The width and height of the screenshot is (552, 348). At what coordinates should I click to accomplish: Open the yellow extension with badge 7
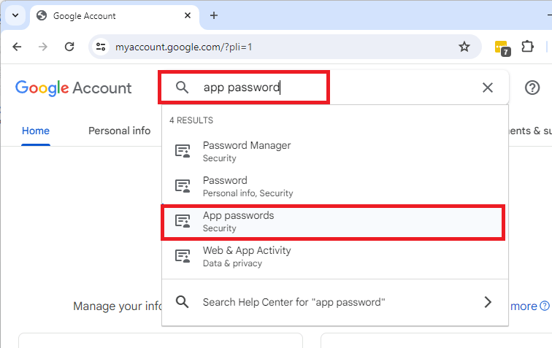pyautogui.click(x=502, y=47)
